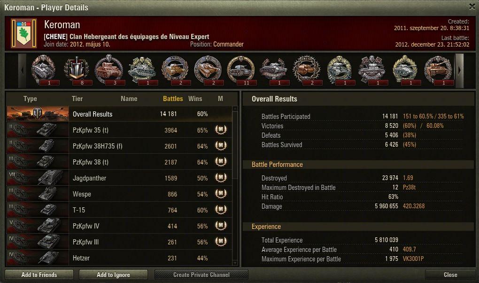The image size is (479, 283).
Task: Close the Player Details dialog via Close button
Action: pos(450,275)
